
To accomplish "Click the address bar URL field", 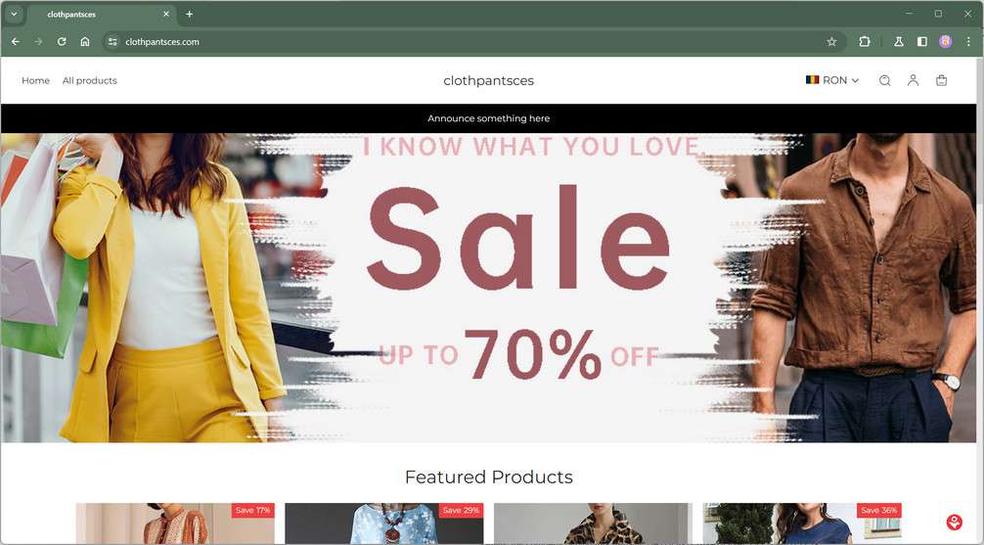I will (x=465, y=41).
